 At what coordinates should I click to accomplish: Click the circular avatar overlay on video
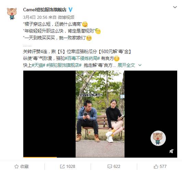pos(158,138)
